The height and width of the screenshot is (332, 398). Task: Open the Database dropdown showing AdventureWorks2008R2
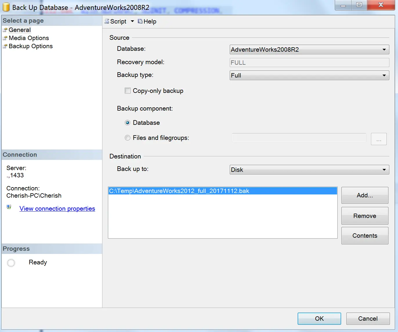point(309,49)
